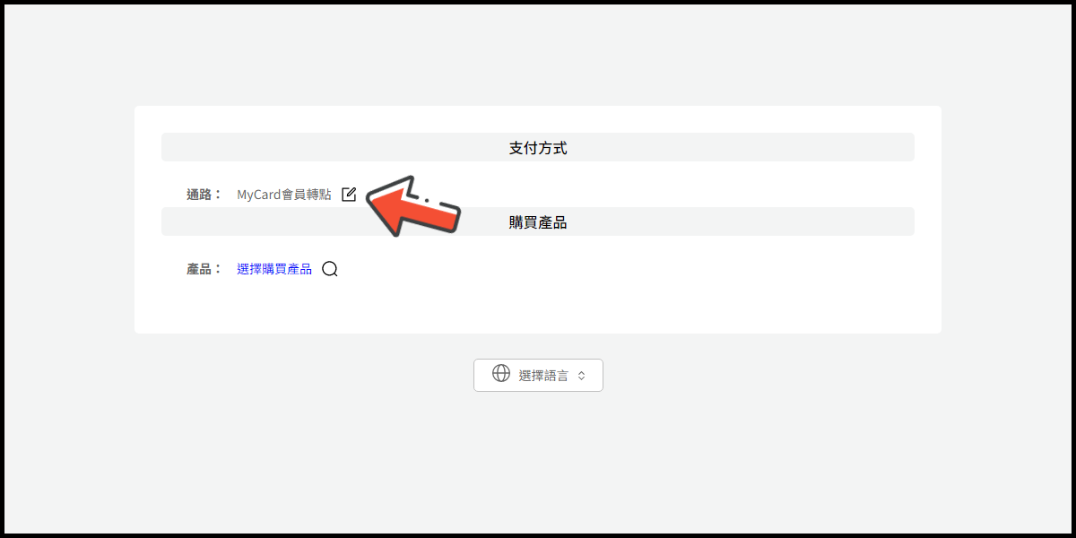1076x538 pixels.
Task: Change the payment channel via the edit icon
Action: tap(349, 194)
